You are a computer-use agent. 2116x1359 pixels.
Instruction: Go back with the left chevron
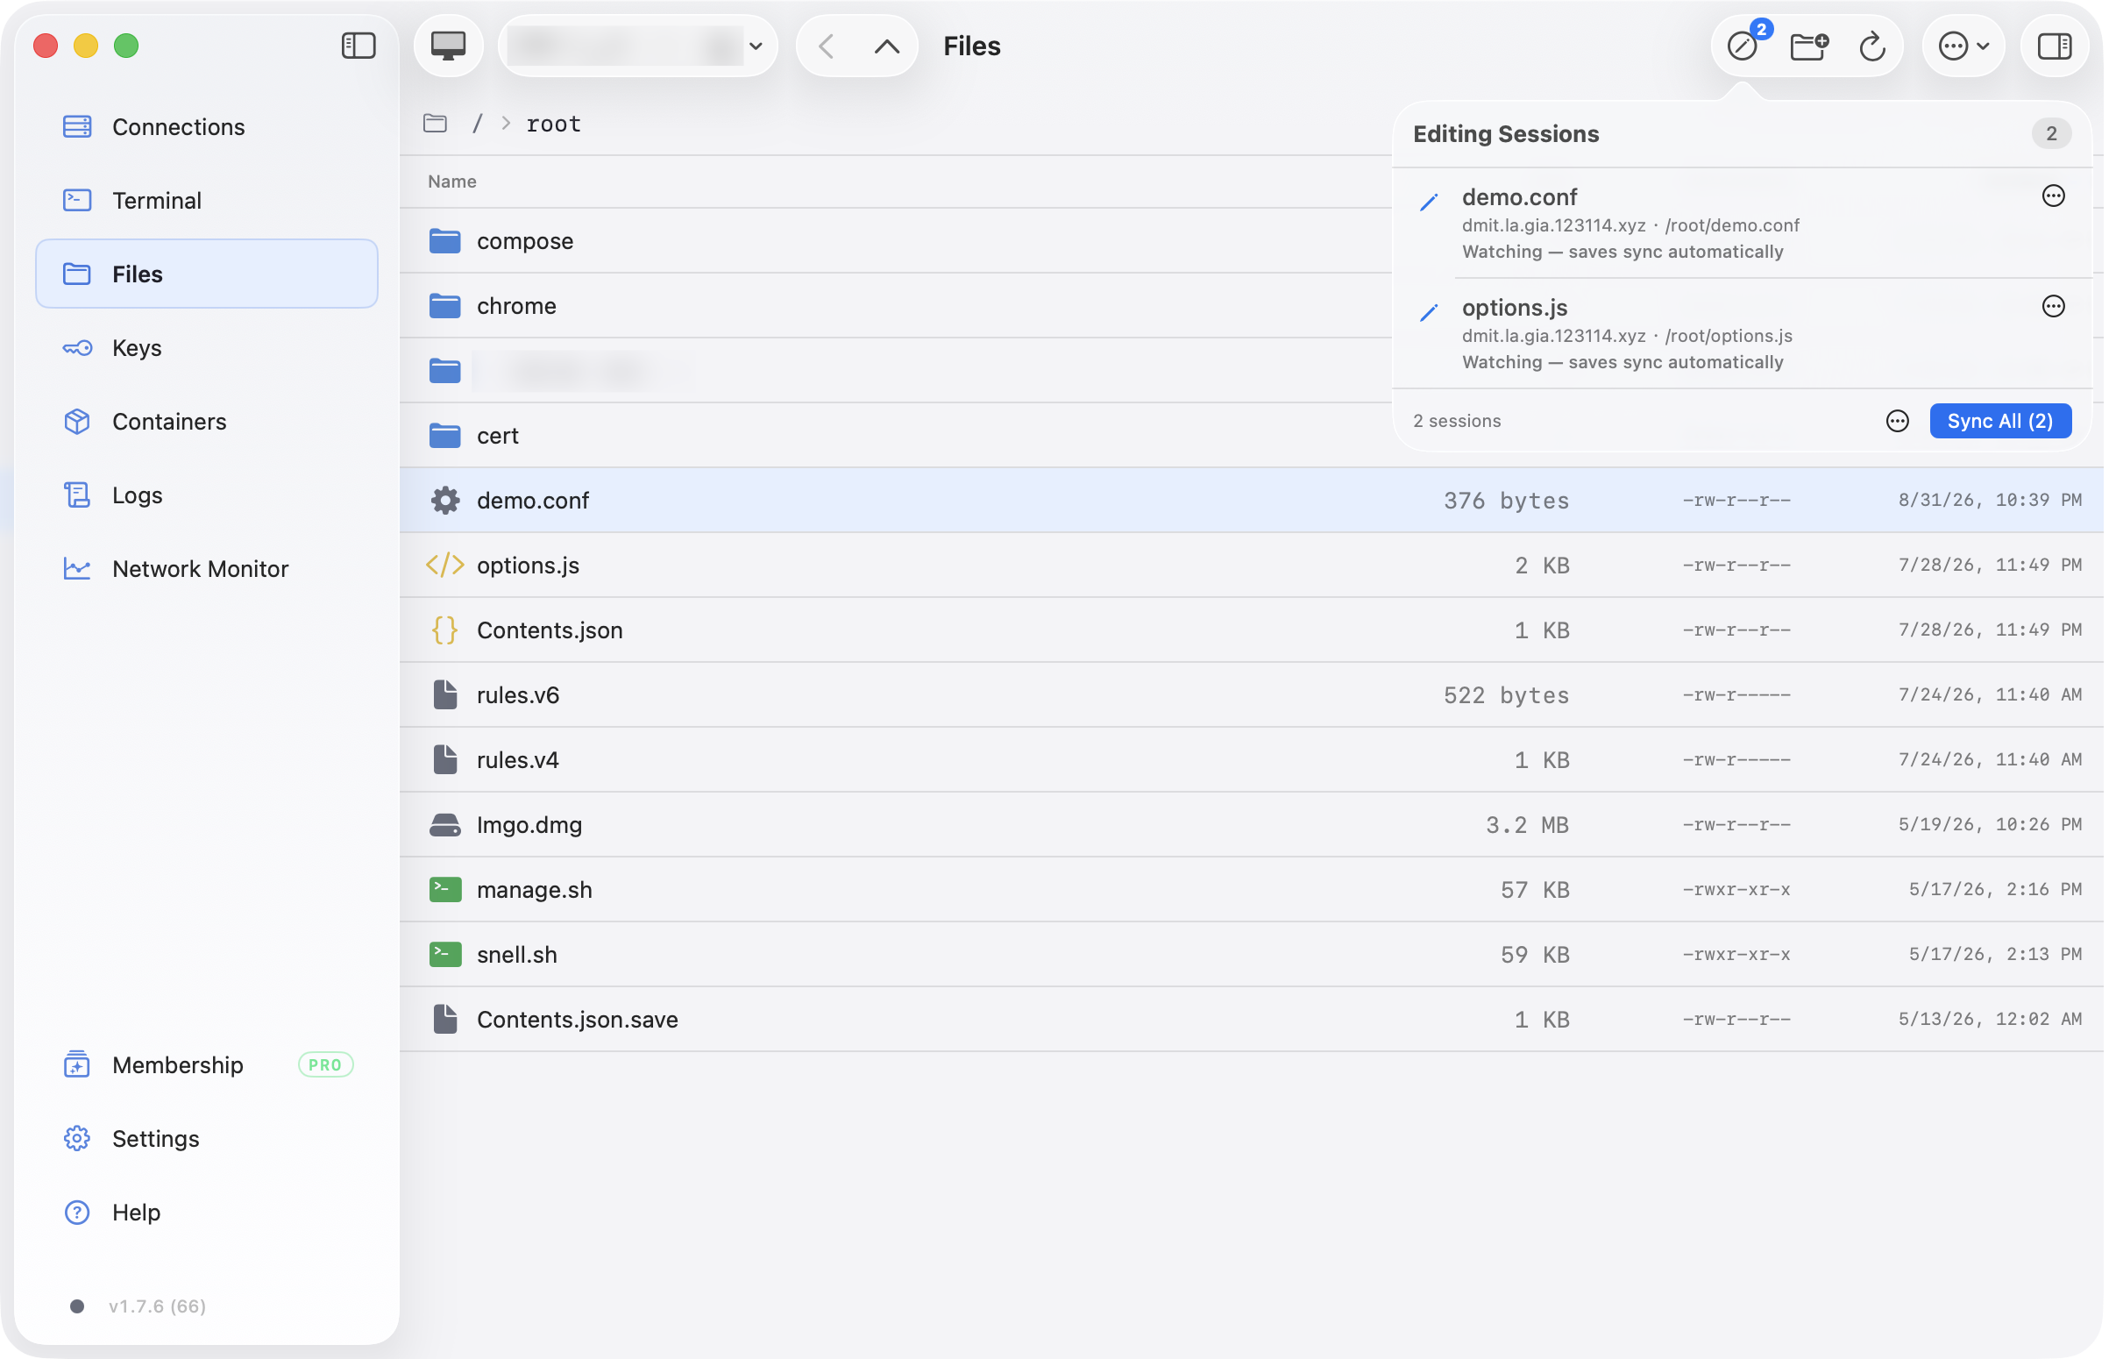(827, 46)
